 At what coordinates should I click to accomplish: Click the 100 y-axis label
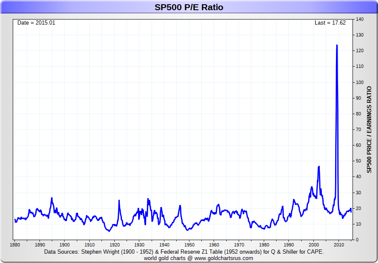360,82
